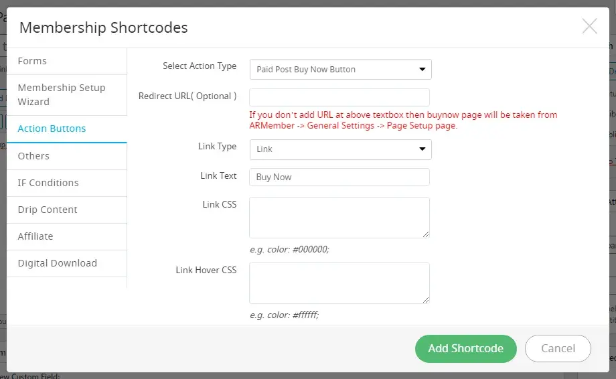
Task: Click the Link CSS textarea resize handle
Action: [x=426, y=234]
